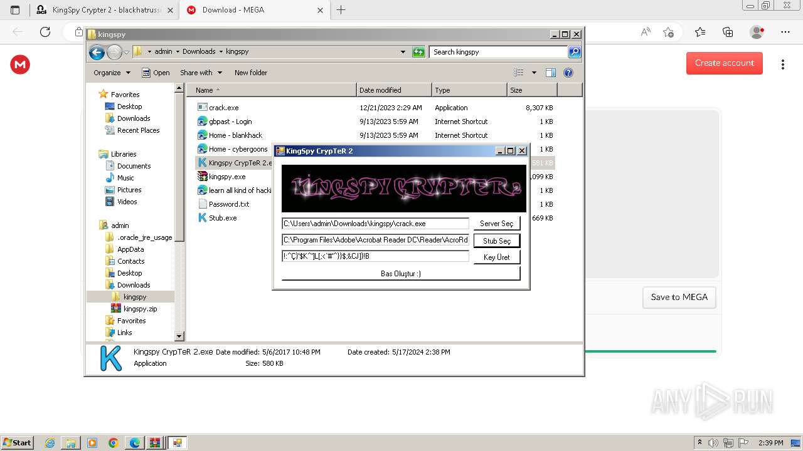The image size is (803, 451).
Task: Click the Open toolbar button
Action: tap(156, 73)
